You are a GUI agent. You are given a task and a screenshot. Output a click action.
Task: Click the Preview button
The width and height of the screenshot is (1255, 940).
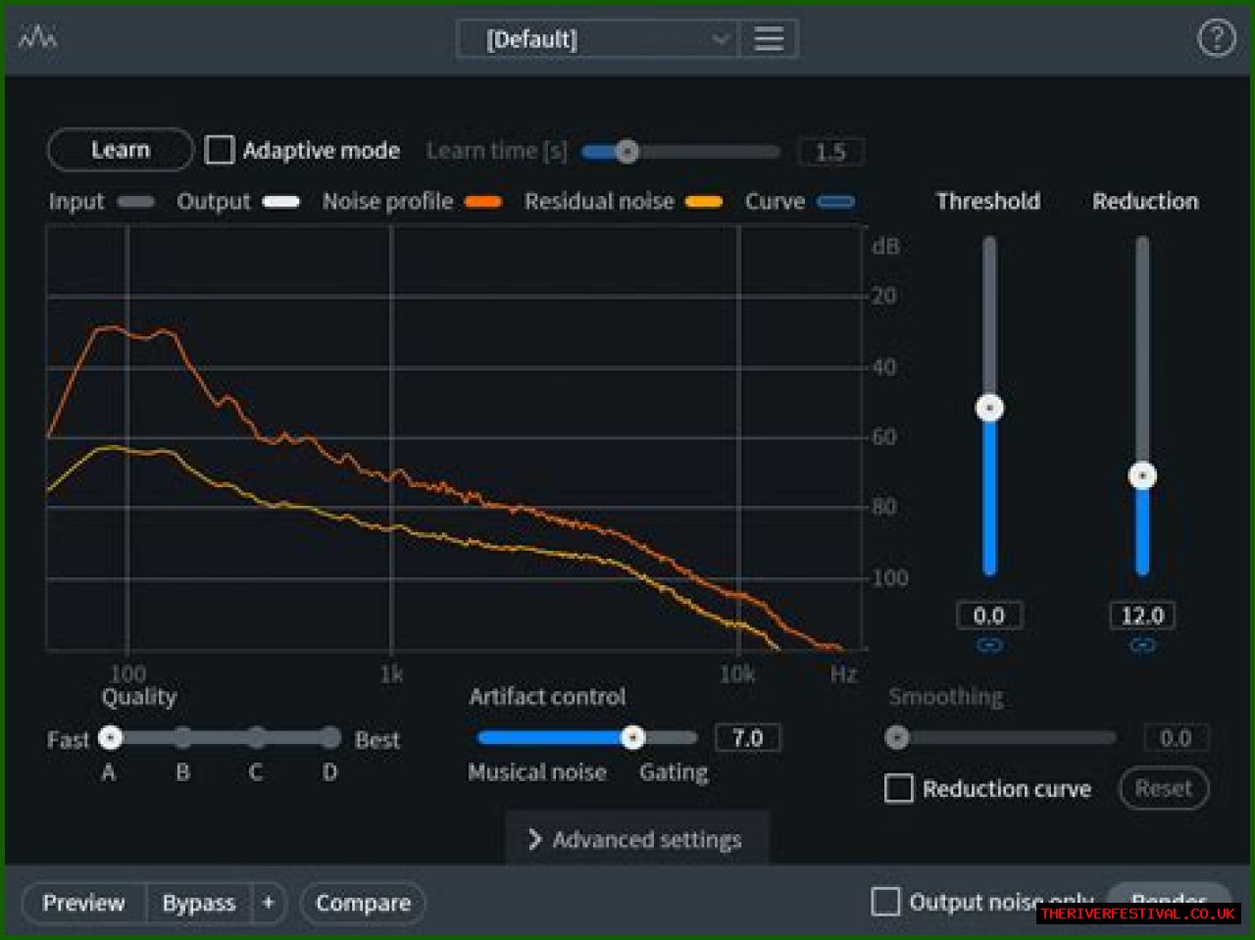tap(83, 903)
